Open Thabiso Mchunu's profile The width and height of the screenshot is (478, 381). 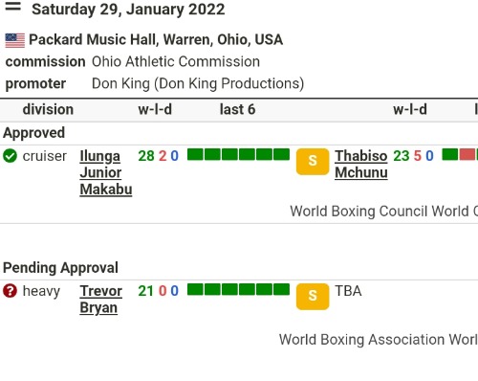pos(361,165)
